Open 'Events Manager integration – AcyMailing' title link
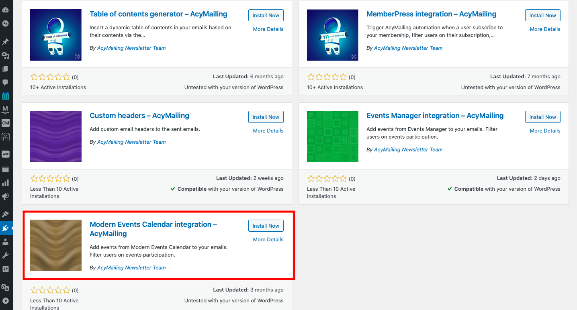Image resolution: width=577 pixels, height=310 pixels. point(435,116)
